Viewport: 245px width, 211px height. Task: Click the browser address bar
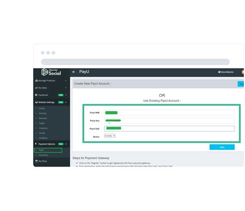(x=135, y=62)
